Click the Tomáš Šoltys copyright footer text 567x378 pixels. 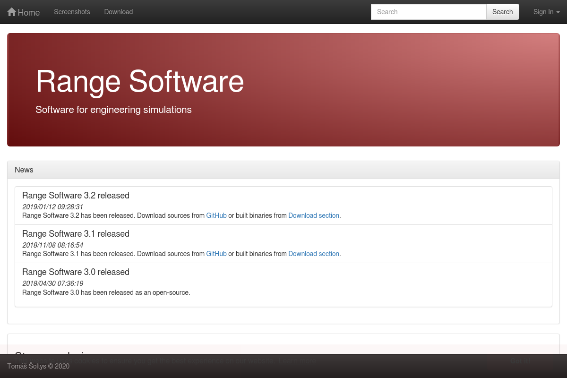coord(38,366)
